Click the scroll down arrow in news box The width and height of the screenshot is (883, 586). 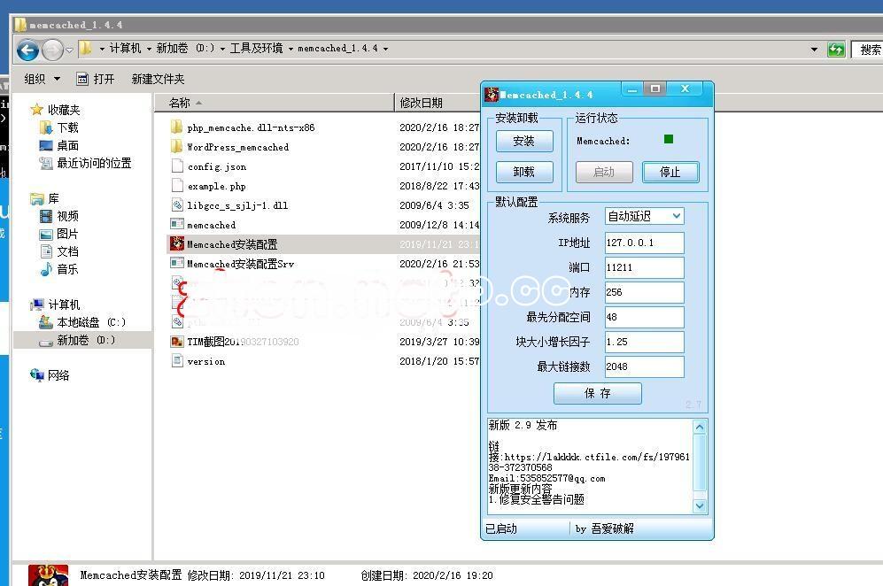pos(700,505)
